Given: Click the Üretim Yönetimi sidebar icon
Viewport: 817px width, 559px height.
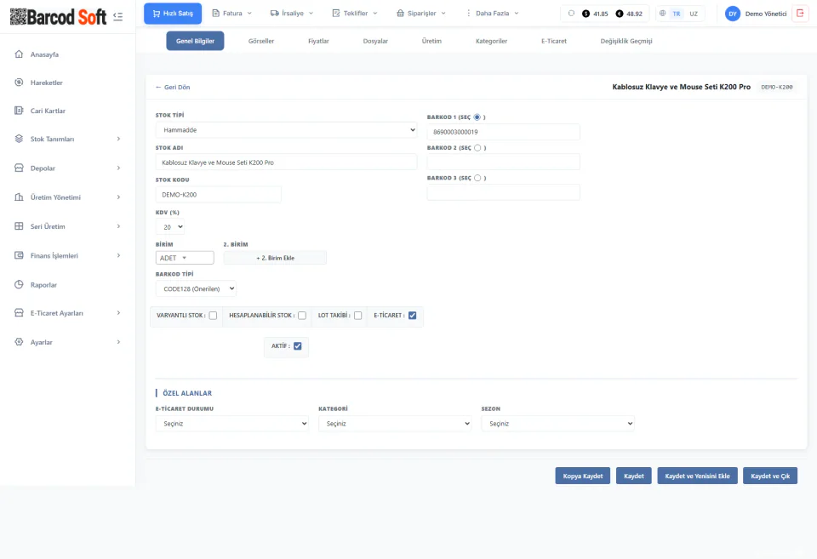Looking at the screenshot, I should (x=19, y=197).
